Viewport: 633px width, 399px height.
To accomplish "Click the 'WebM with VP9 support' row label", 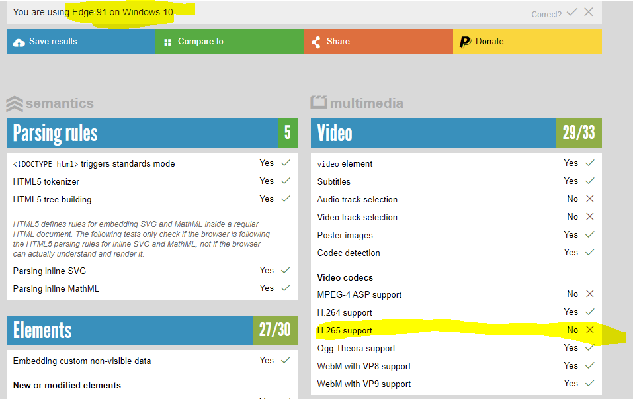I will (x=364, y=384).
